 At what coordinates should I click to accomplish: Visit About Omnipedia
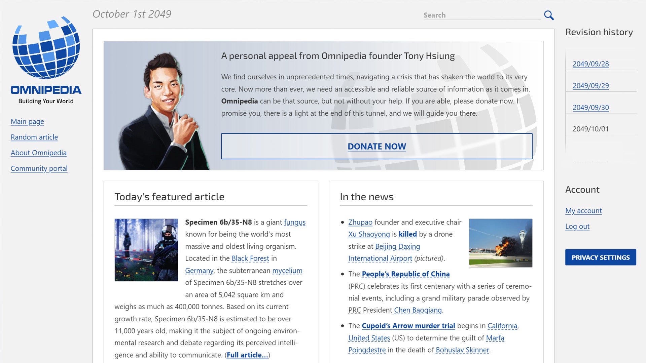point(38,153)
